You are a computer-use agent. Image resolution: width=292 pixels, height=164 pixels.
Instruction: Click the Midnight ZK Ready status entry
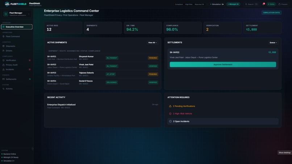click(x=10, y=157)
